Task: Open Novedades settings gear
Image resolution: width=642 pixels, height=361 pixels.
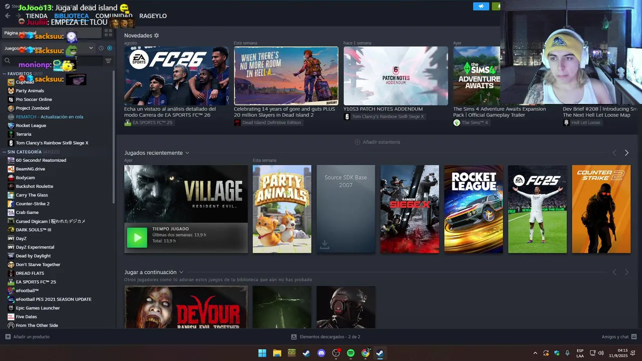Action: [156, 36]
